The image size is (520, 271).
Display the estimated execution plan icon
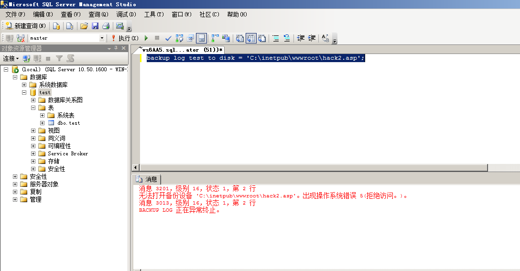[x=179, y=38]
